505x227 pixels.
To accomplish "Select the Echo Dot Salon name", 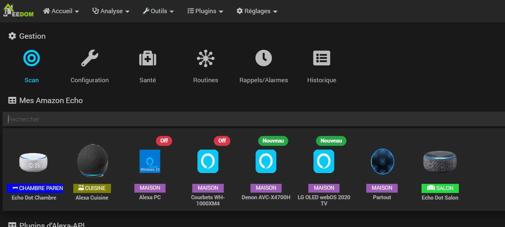I will tap(440, 198).
